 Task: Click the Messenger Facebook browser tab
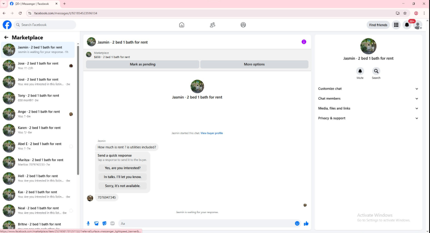coord(33,4)
